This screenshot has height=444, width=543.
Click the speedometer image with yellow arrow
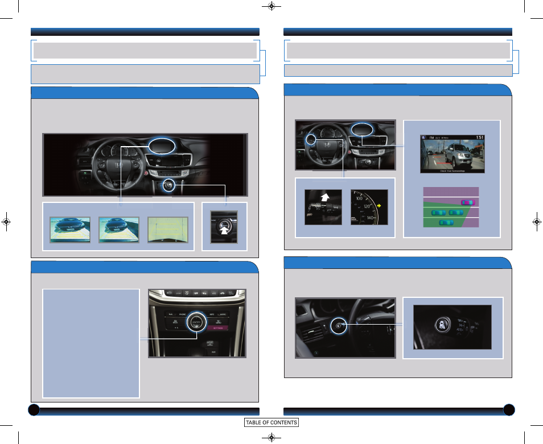(369, 207)
